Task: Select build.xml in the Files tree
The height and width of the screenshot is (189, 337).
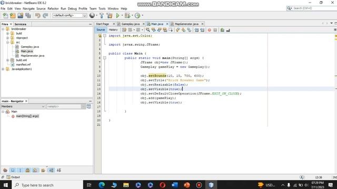Action: [21, 60]
